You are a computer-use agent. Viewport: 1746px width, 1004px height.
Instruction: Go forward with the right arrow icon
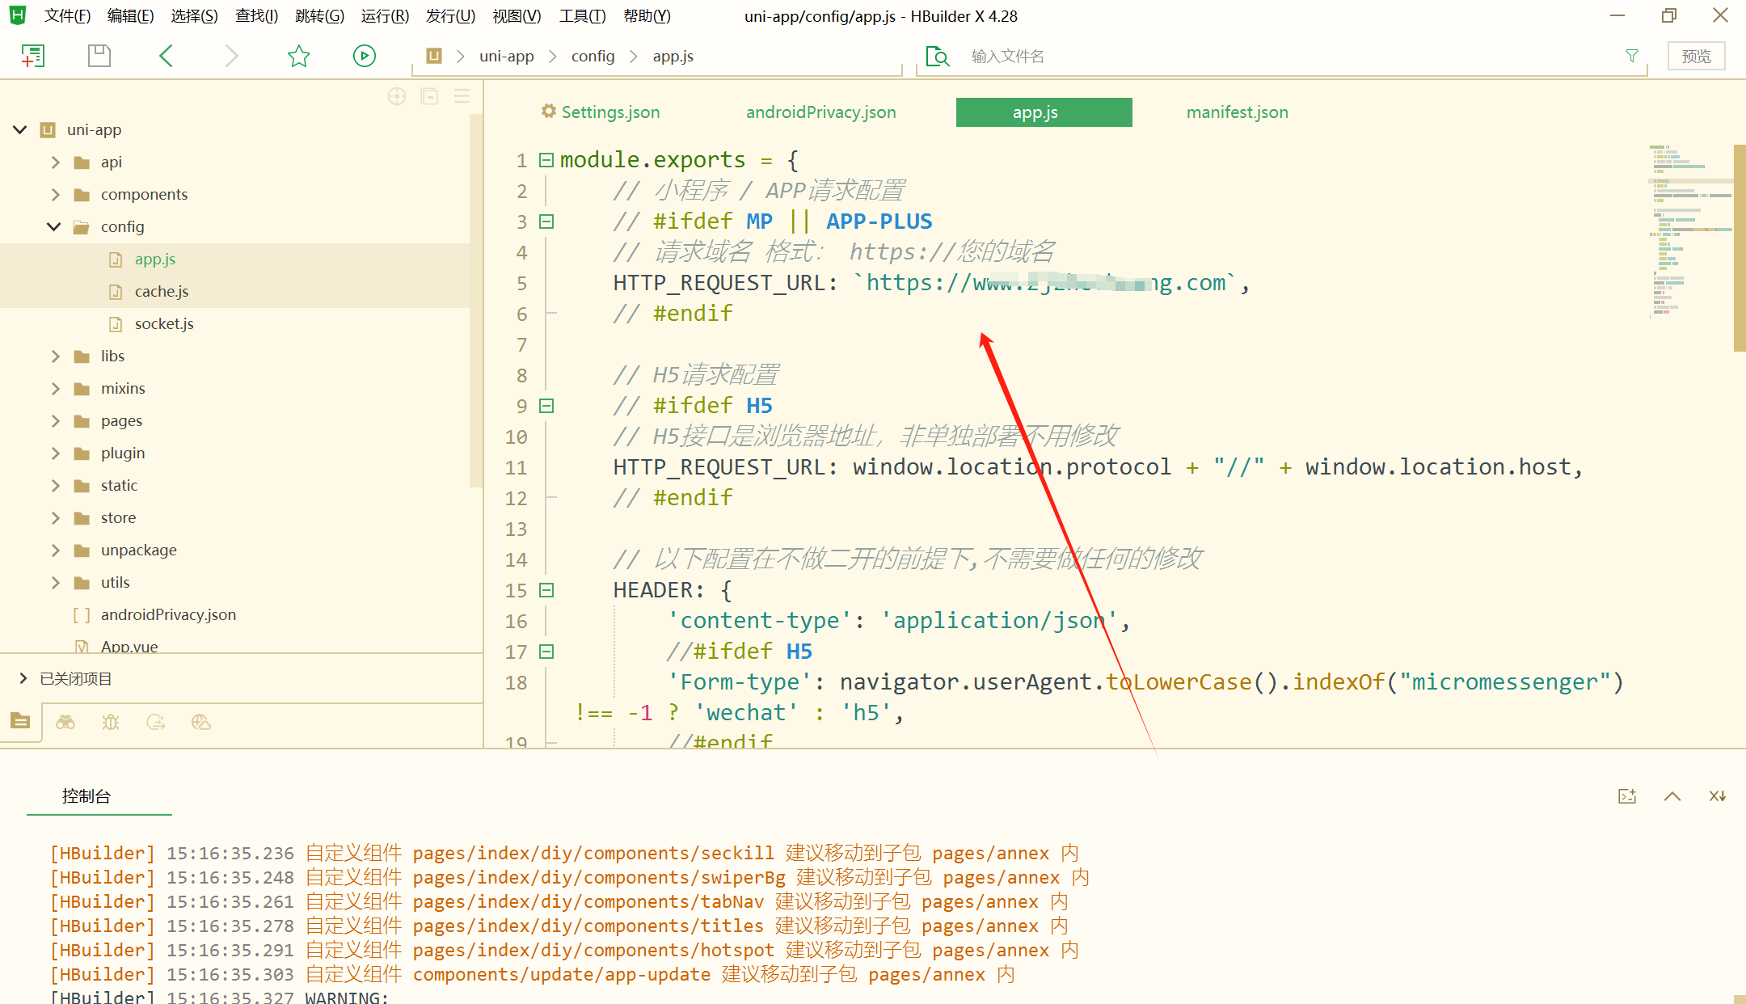pos(232,56)
